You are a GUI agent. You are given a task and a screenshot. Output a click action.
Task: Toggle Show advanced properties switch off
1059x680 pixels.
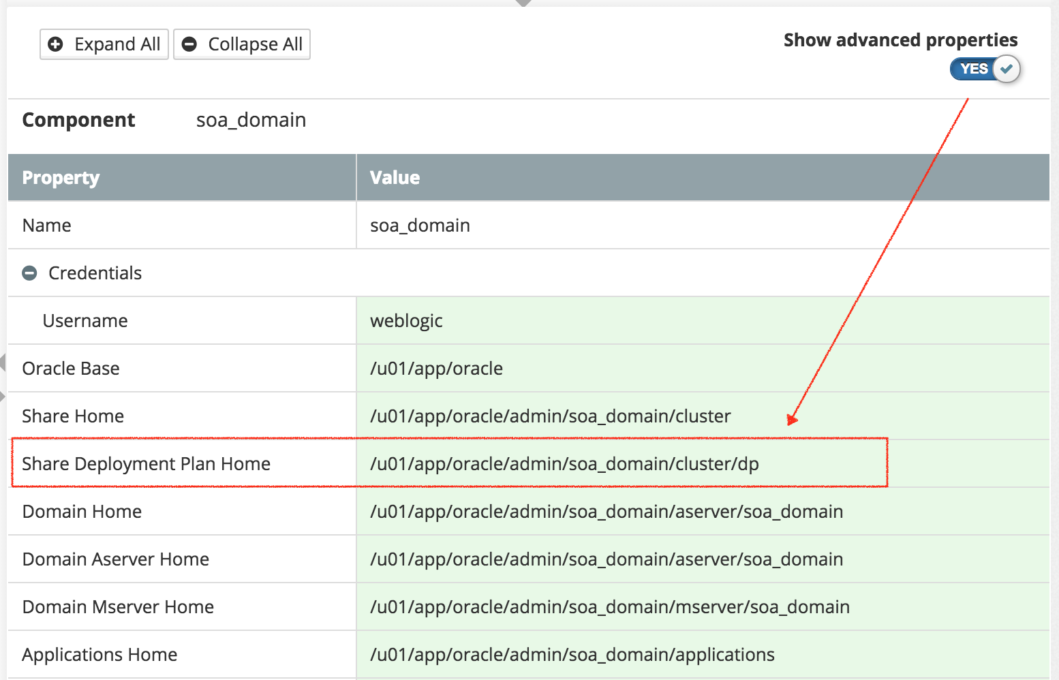pos(985,69)
